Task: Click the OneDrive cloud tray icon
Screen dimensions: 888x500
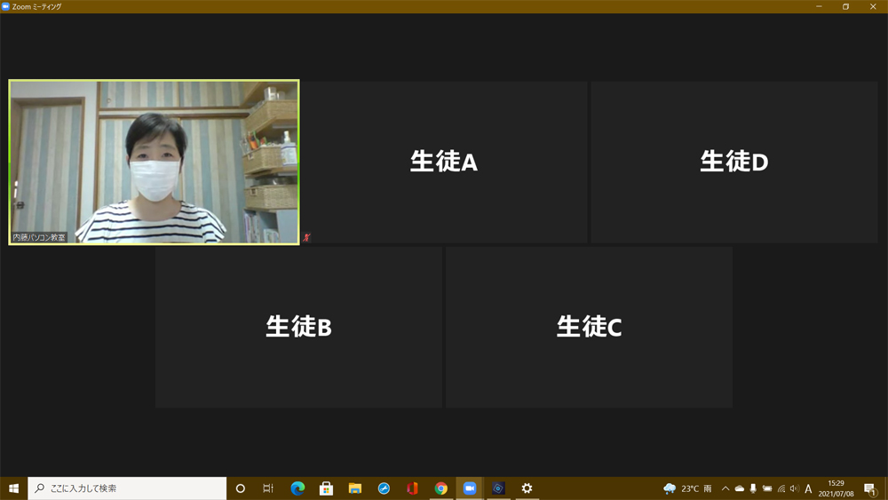Action: pyautogui.click(x=740, y=488)
